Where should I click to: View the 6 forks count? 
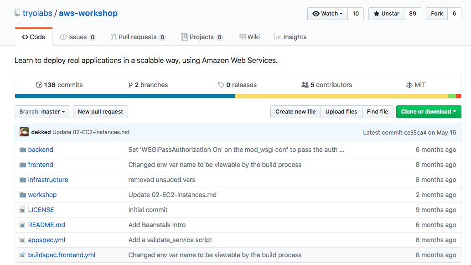pyautogui.click(x=454, y=14)
